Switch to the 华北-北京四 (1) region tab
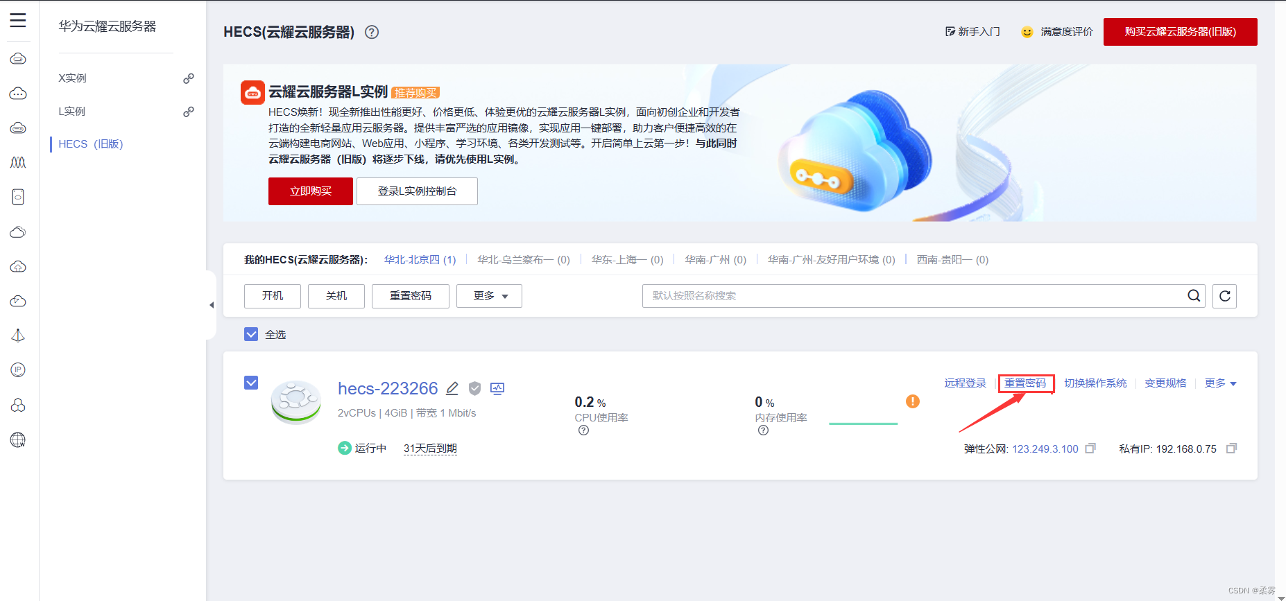Viewport: 1286px width, 601px height. point(420,260)
